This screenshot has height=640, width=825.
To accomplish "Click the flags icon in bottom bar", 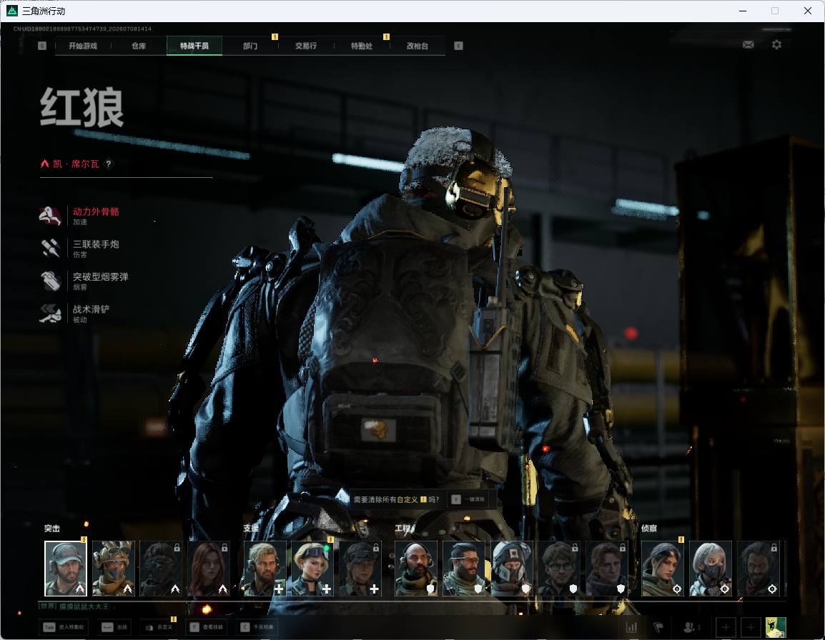I will pos(658,627).
